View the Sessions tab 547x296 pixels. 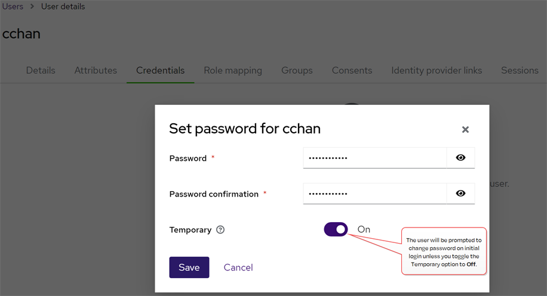coord(520,70)
